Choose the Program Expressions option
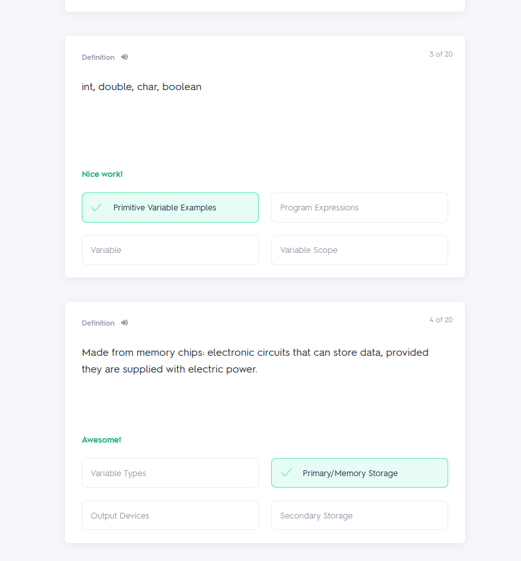Viewport: 521px width, 561px height. point(359,208)
